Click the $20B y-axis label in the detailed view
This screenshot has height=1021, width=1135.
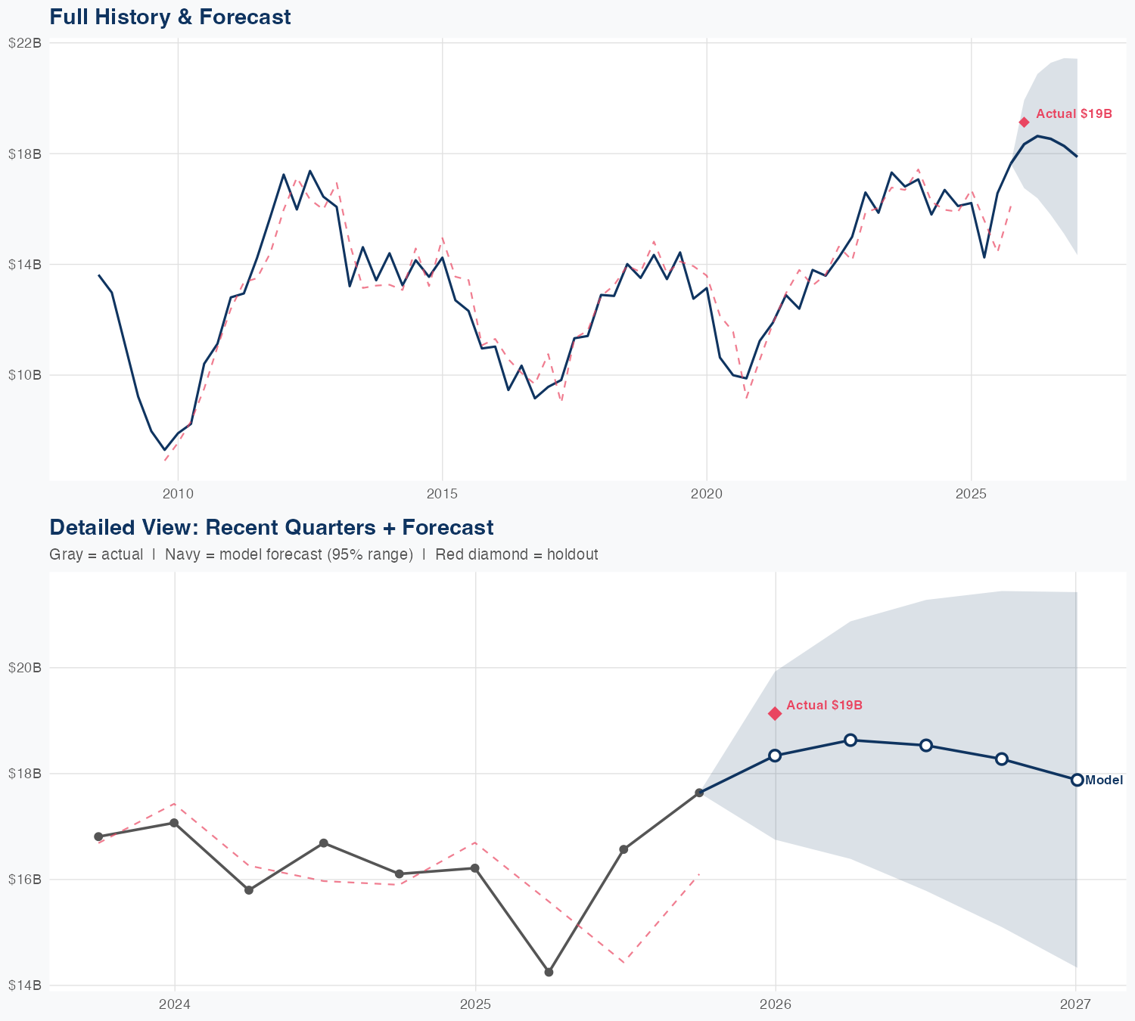[24, 668]
